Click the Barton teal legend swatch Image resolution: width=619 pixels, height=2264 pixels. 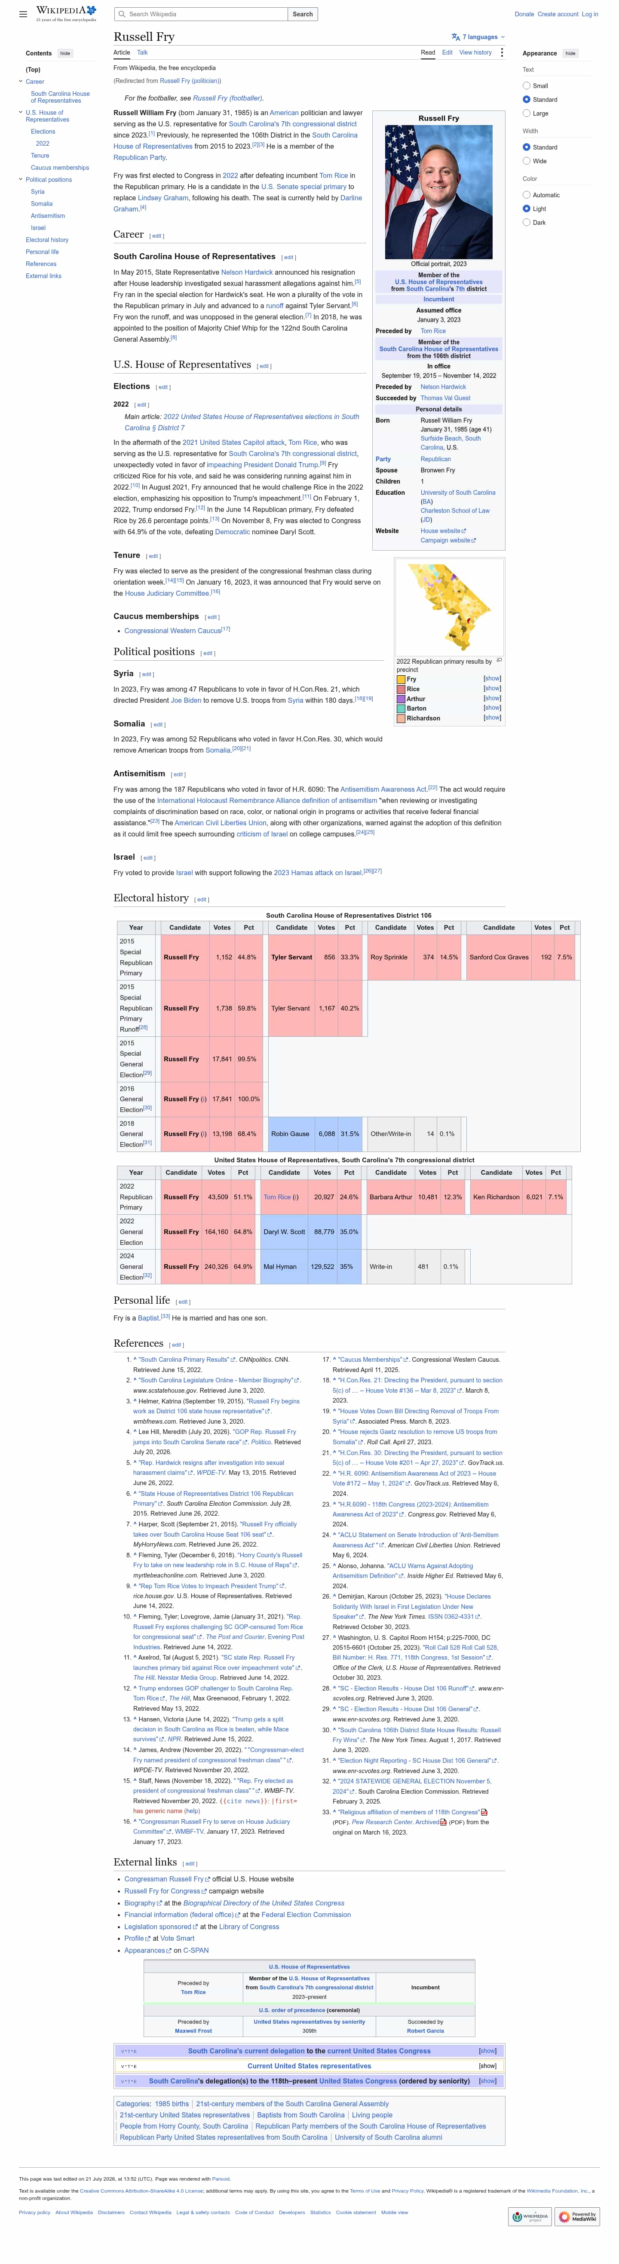401,708
